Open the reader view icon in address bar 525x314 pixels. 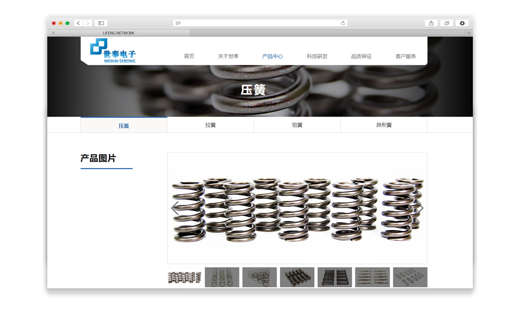point(178,23)
